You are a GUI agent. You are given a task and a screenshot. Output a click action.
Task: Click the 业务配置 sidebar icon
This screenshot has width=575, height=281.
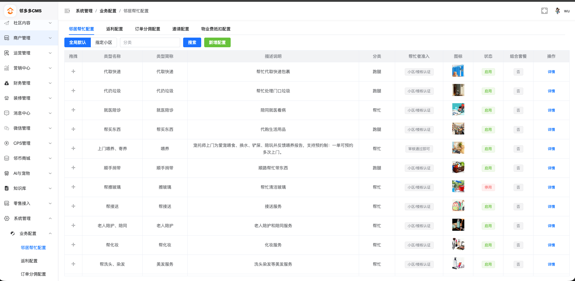13,233
